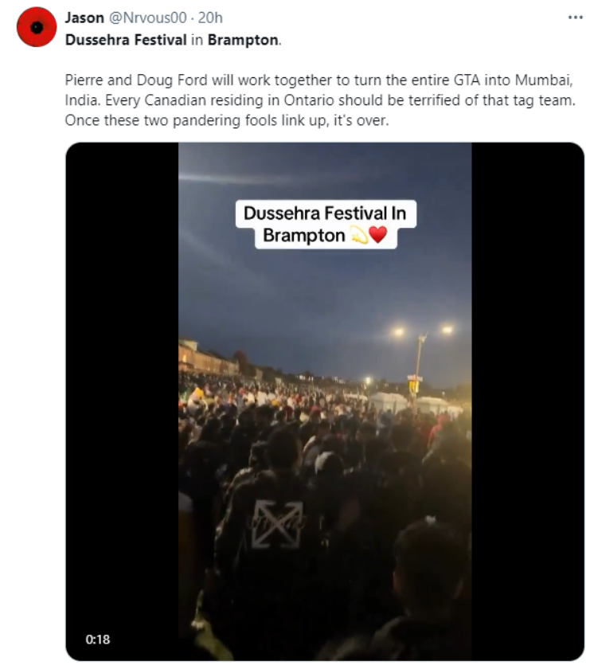This screenshot has height=669, width=594.
Task: Click the tweet paragraph about Pierre and Doug Ford
Action: click(320, 100)
